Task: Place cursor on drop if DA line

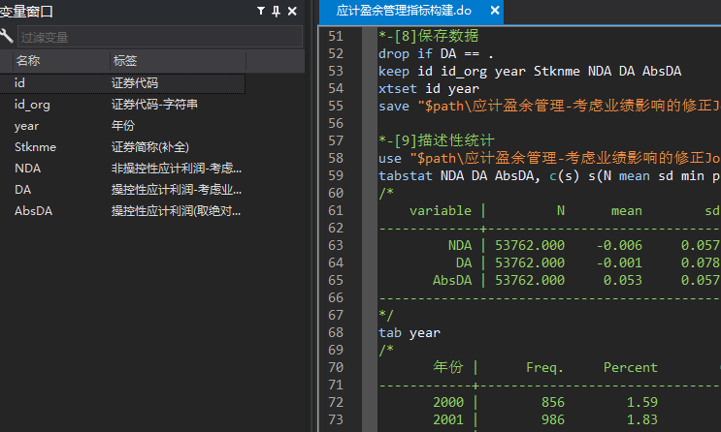Action: click(x=436, y=54)
